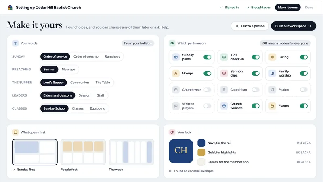The image size is (323, 182).
Task: Disable the Church website toggle
Action: [x=256, y=106]
